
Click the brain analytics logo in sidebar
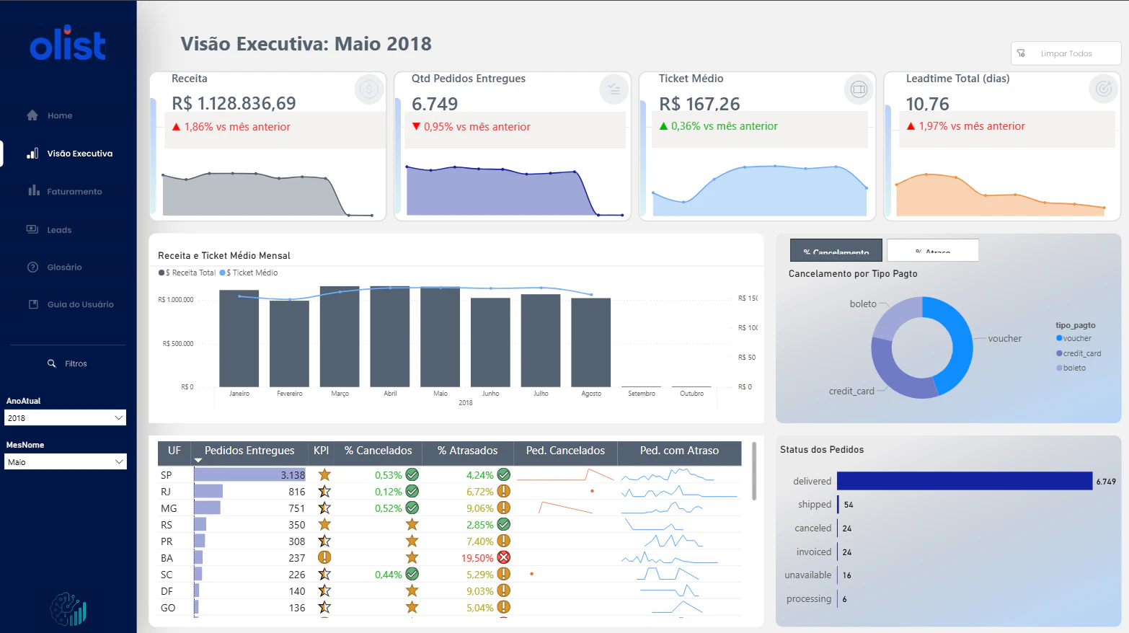click(x=68, y=609)
